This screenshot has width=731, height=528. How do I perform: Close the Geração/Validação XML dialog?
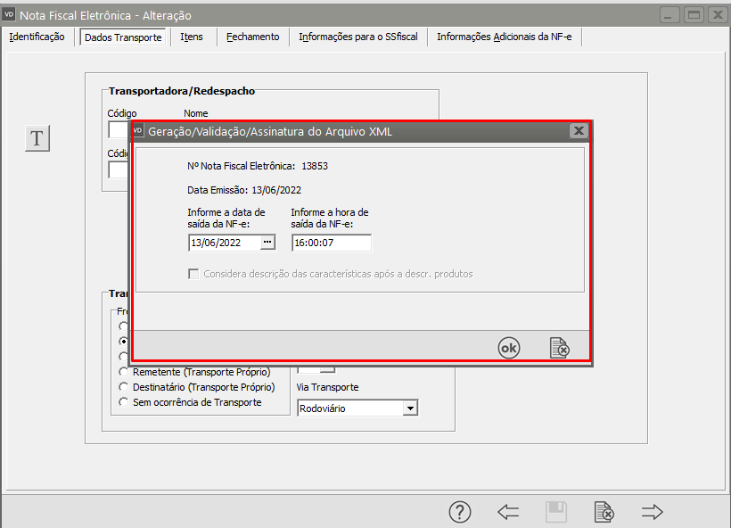pyautogui.click(x=579, y=131)
